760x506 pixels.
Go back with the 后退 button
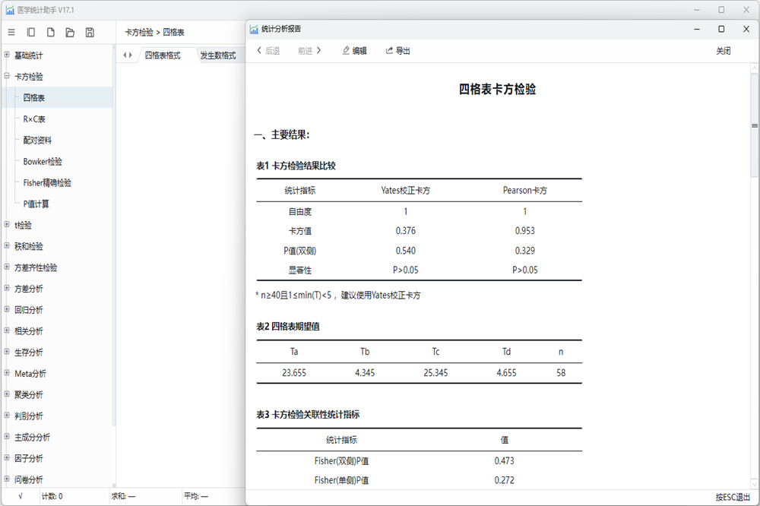268,50
